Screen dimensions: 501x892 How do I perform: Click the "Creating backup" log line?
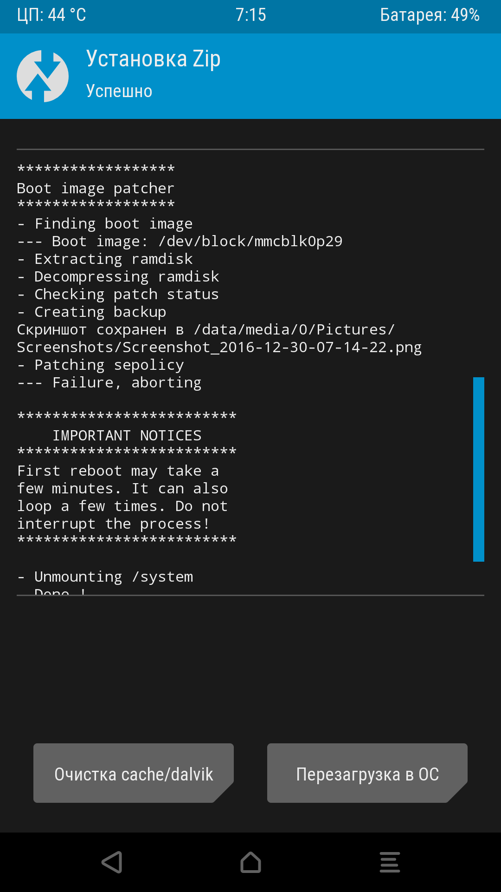point(100,312)
